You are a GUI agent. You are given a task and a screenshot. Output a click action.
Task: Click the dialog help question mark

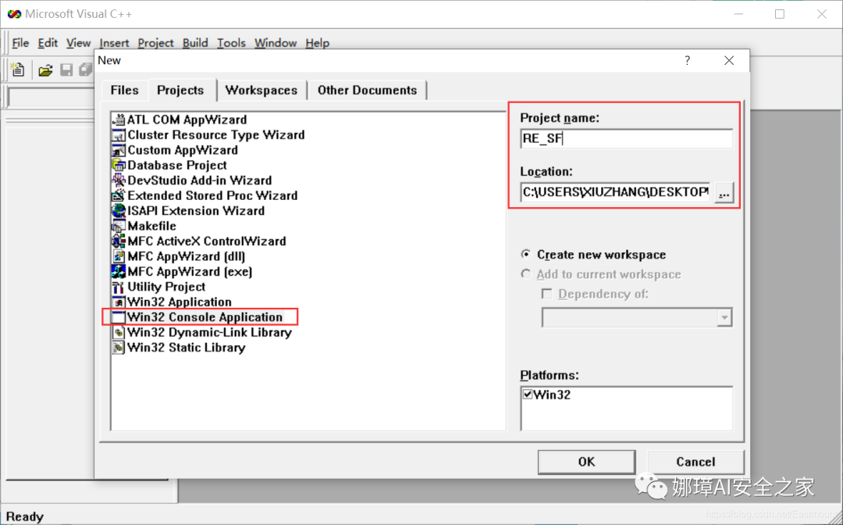point(687,61)
